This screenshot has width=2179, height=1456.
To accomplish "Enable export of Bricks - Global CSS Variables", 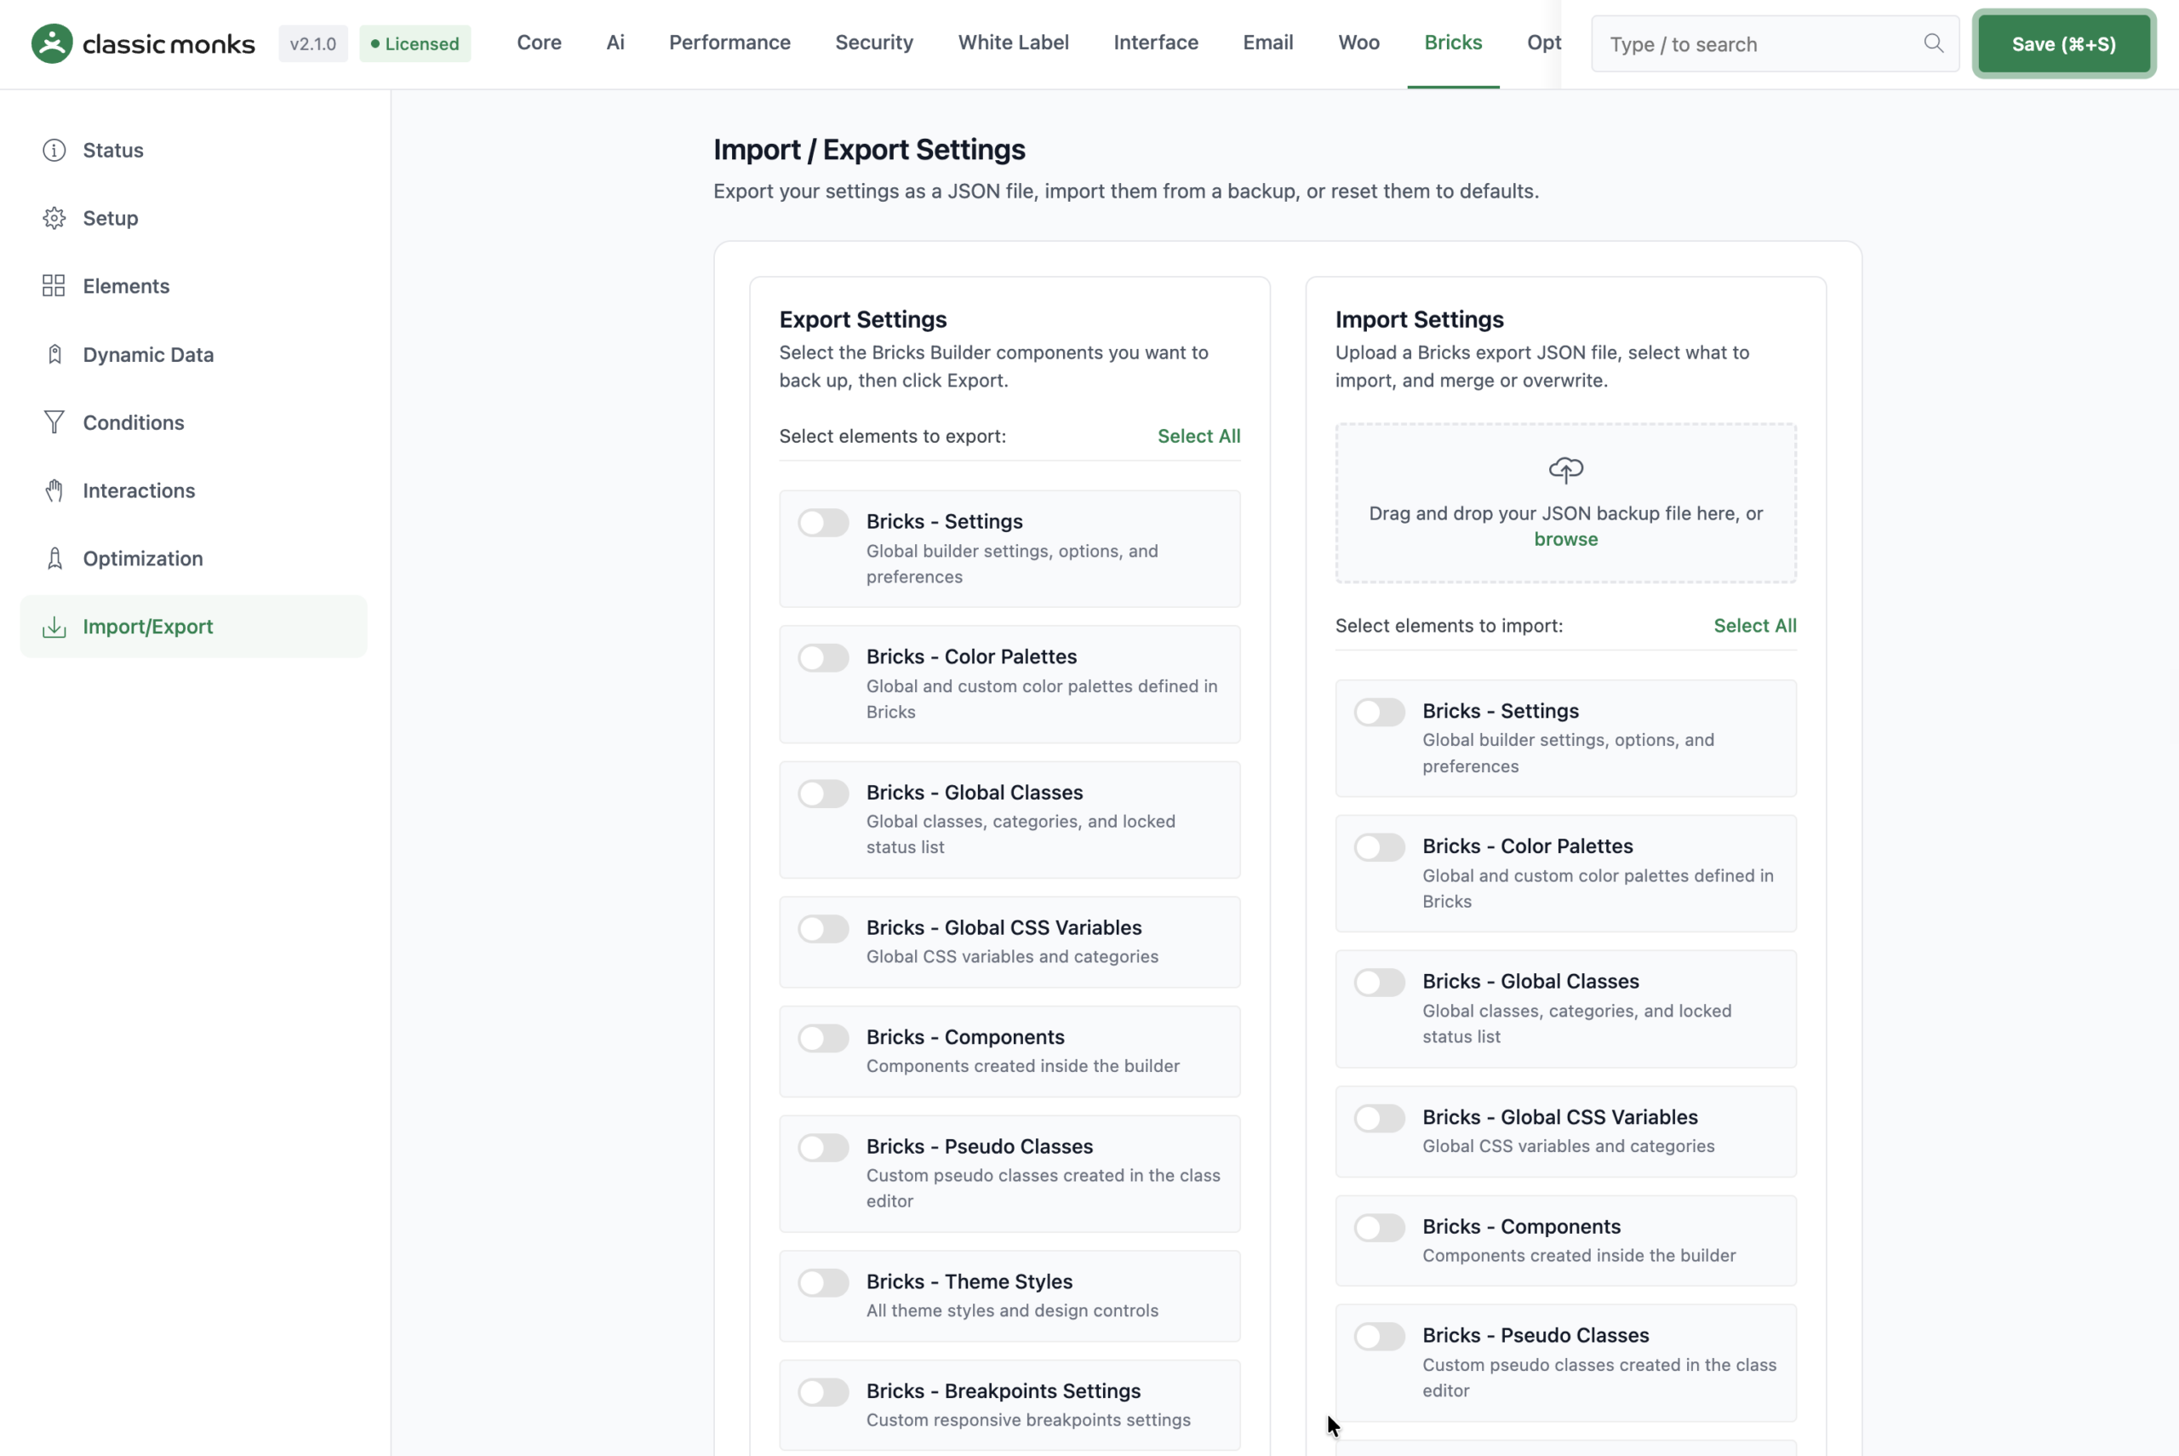I will coord(823,929).
